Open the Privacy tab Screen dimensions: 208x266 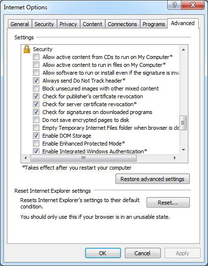click(68, 24)
